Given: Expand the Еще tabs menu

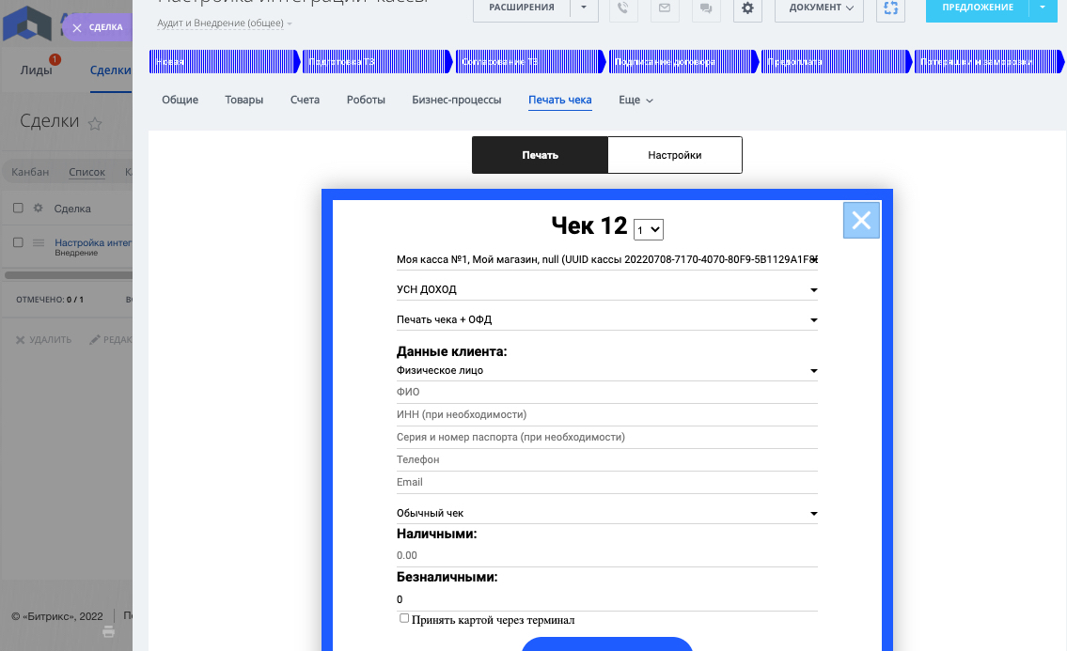Looking at the screenshot, I should (x=635, y=100).
